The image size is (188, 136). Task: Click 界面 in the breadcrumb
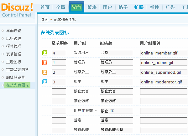(45, 19)
